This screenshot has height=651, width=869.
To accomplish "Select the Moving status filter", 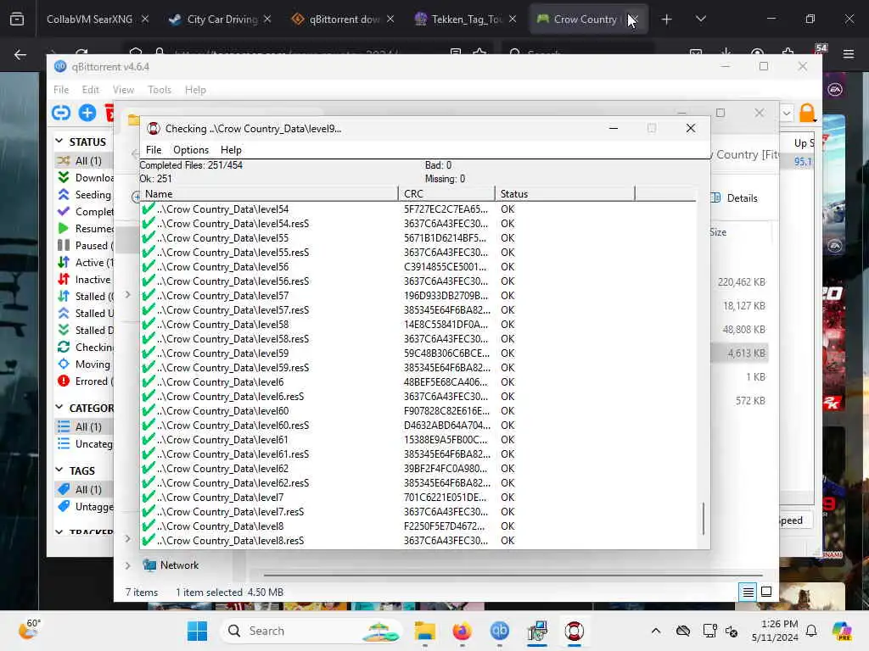I will [x=85, y=364].
